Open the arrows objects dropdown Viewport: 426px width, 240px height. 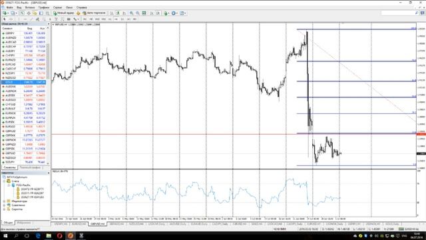tap(79, 19)
